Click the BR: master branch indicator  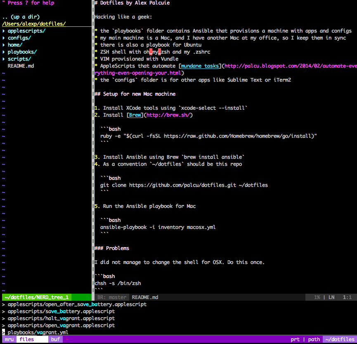click(x=111, y=297)
